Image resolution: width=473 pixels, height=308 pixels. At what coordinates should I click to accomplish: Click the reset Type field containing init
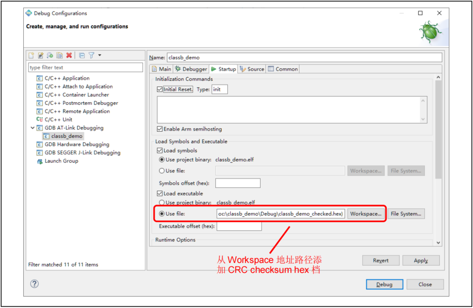(219, 89)
